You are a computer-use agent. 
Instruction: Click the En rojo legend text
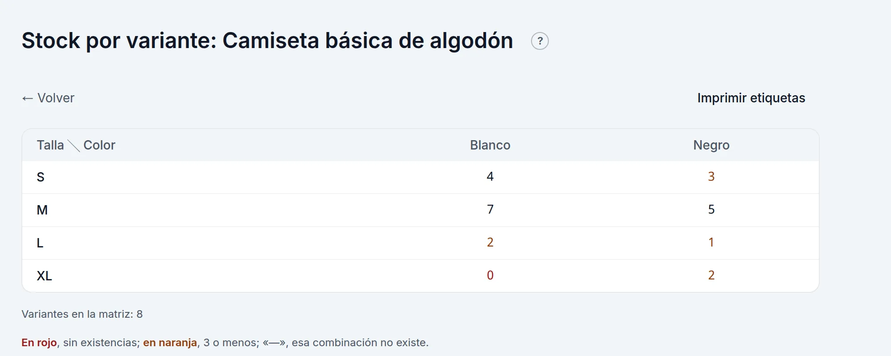(39, 343)
